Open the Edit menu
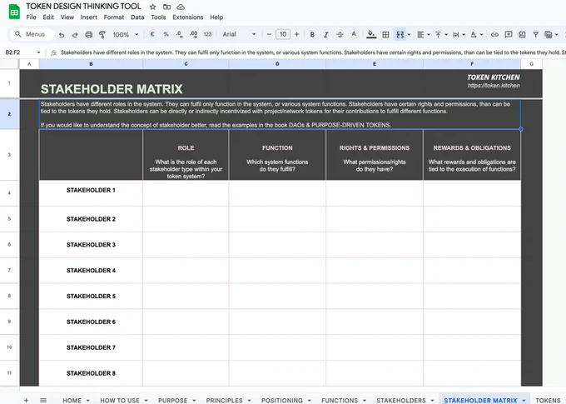This screenshot has height=404, width=566. coord(48,17)
